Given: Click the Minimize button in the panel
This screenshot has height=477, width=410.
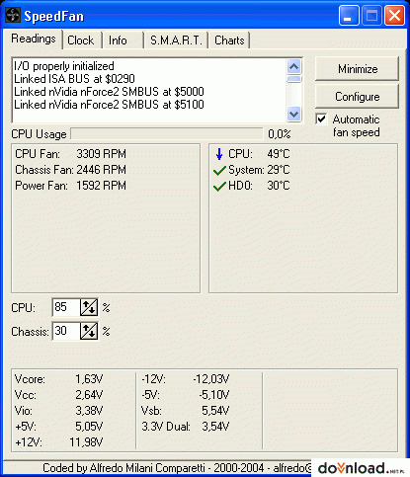Looking at the screenshot, I should click(358, 69).
